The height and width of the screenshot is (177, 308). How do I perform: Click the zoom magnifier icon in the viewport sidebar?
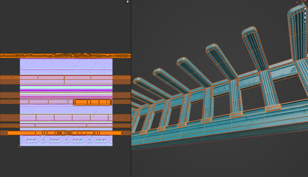(x=305, y=9)
